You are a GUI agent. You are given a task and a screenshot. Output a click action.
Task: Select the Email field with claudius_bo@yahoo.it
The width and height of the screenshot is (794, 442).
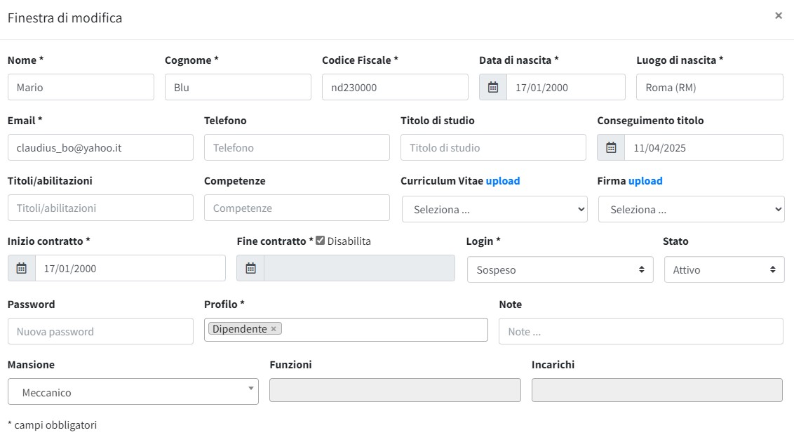coord(100,148)
